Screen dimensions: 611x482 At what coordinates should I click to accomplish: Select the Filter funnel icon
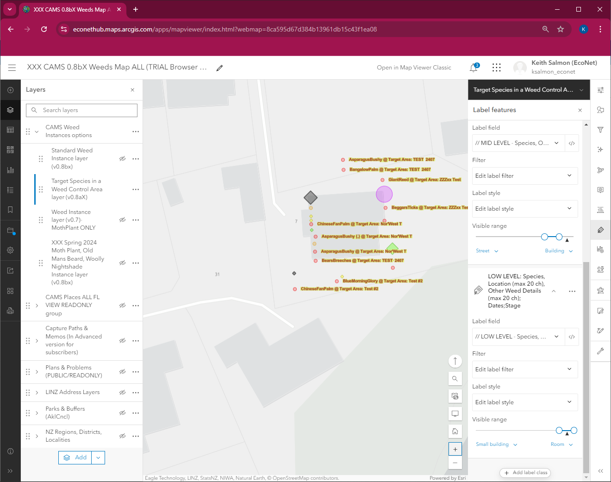click(600, 130)
